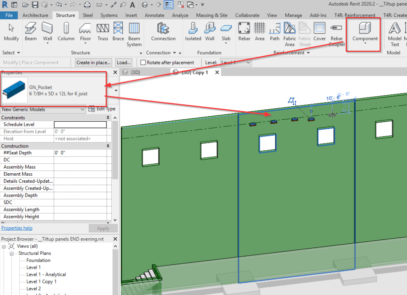Viewport: 407px width, 295px height.
Task: Click the Component tool in the ribbon
Action: 365,33
